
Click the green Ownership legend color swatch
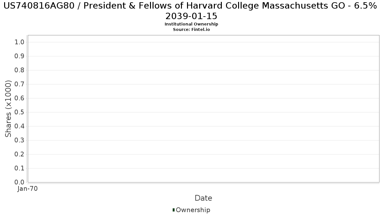pyautogui.click(x=174, y=210)
